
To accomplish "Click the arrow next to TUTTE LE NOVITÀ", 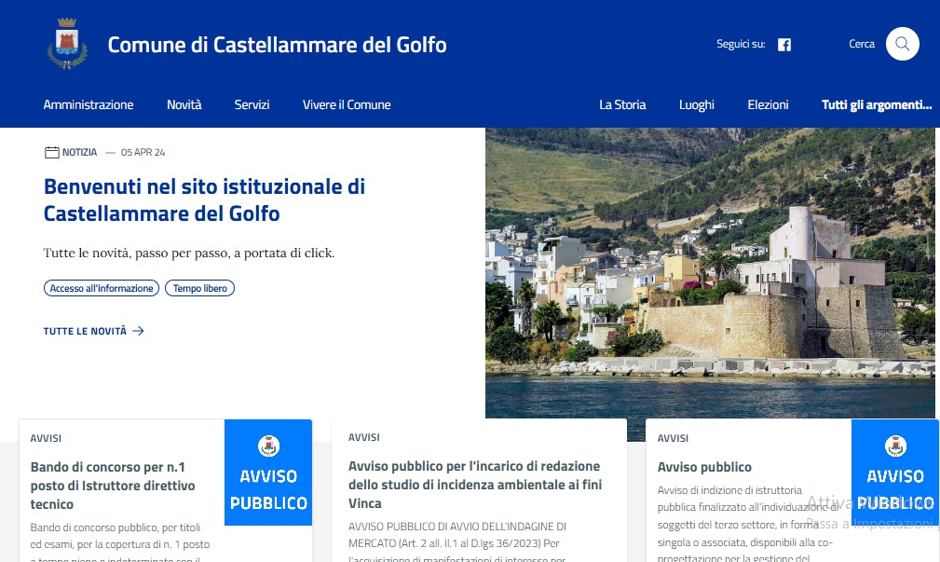I will coord(136,331).
